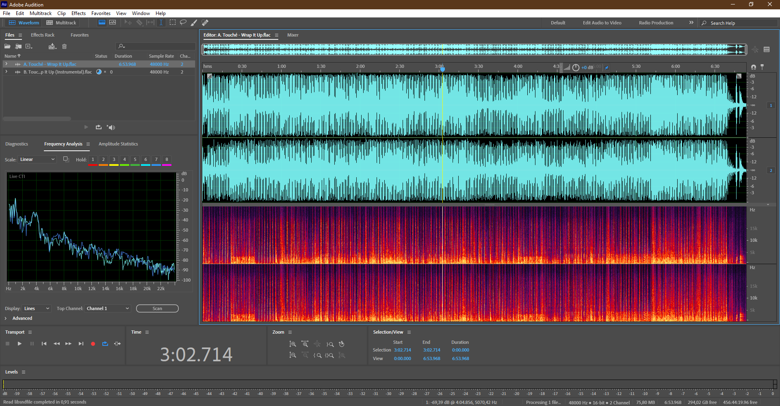Click the Fast Forward transport button
This screenshot has height=406, width=780.
[69, 344]
